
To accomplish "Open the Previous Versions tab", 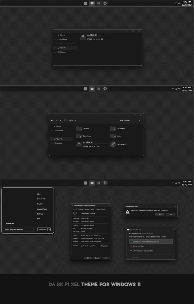I will click(100, 209).
